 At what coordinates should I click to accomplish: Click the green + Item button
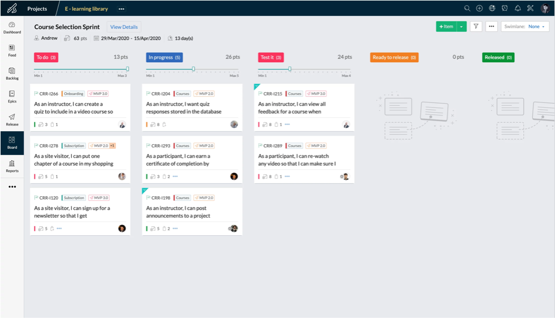pos(446,27)
